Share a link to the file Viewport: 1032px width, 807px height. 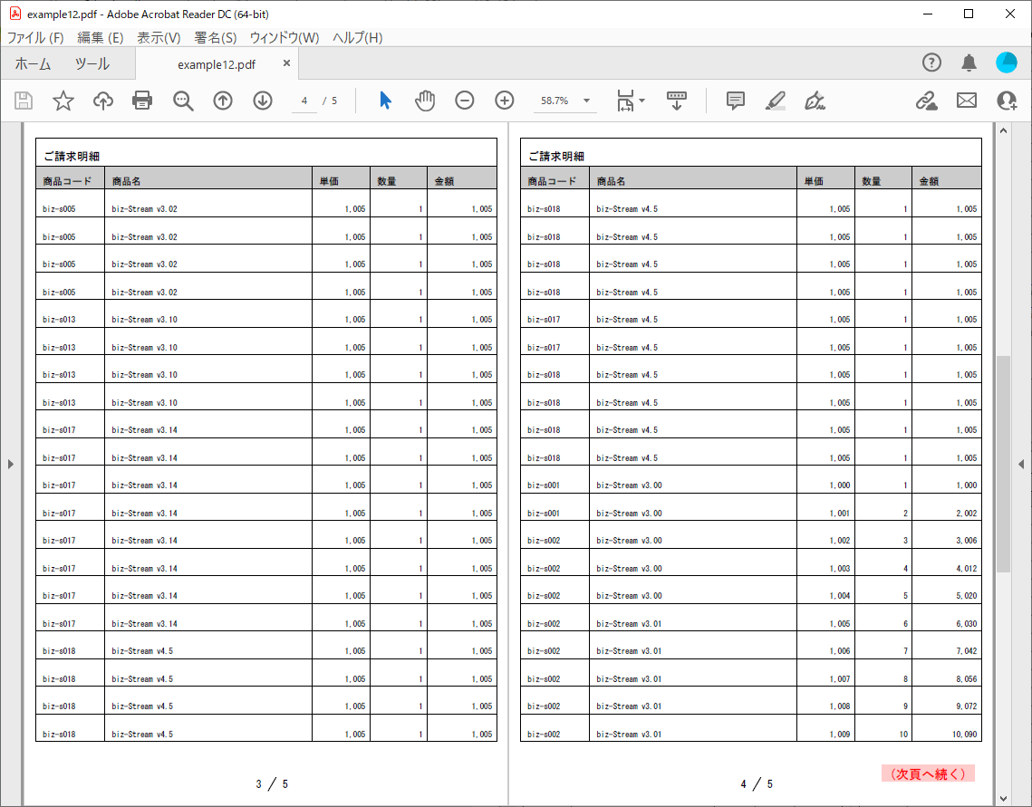pos(927,101)
